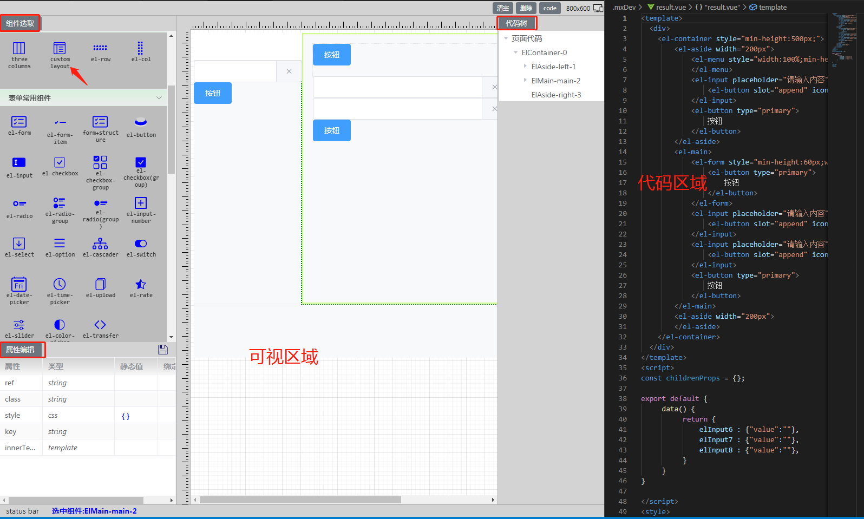Click the 按钮 button in left aside
The image size is (864, 519).
(x=213, y=93)
